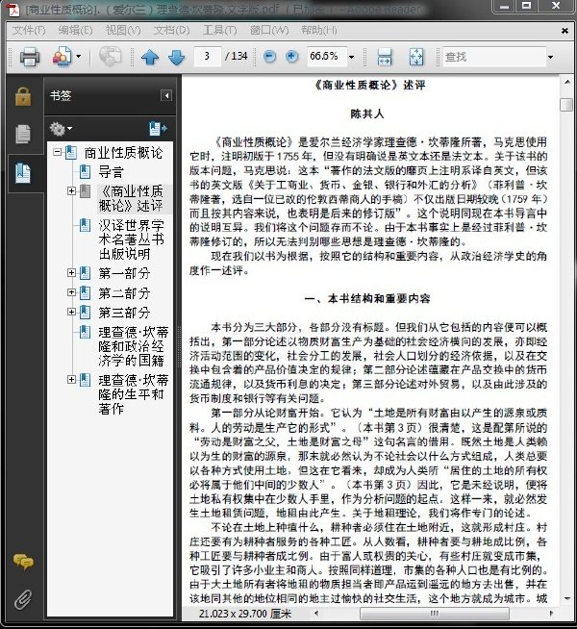This screenshot has height=629, width=577.
Task: Open the Pages thumbnails panel icon
Action: [23, 134]
